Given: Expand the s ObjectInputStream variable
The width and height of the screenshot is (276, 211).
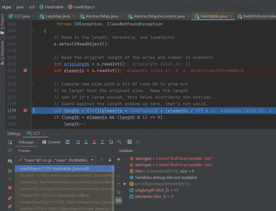Looking at the screenshot, I should click(125, 184).
